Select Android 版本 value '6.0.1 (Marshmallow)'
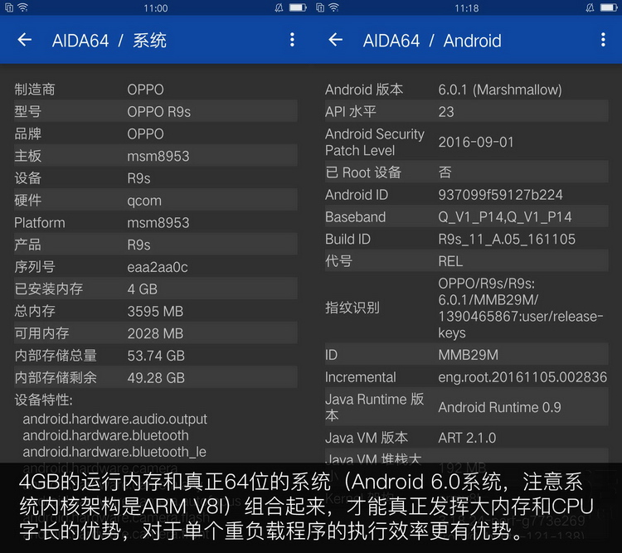Image resolution: width=622 pixels, height=553 pixels. point(500,90)
